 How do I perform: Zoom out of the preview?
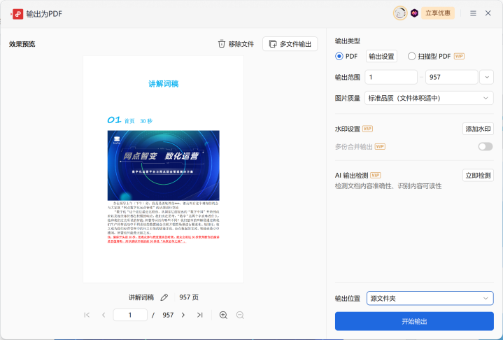click(240, 315)
